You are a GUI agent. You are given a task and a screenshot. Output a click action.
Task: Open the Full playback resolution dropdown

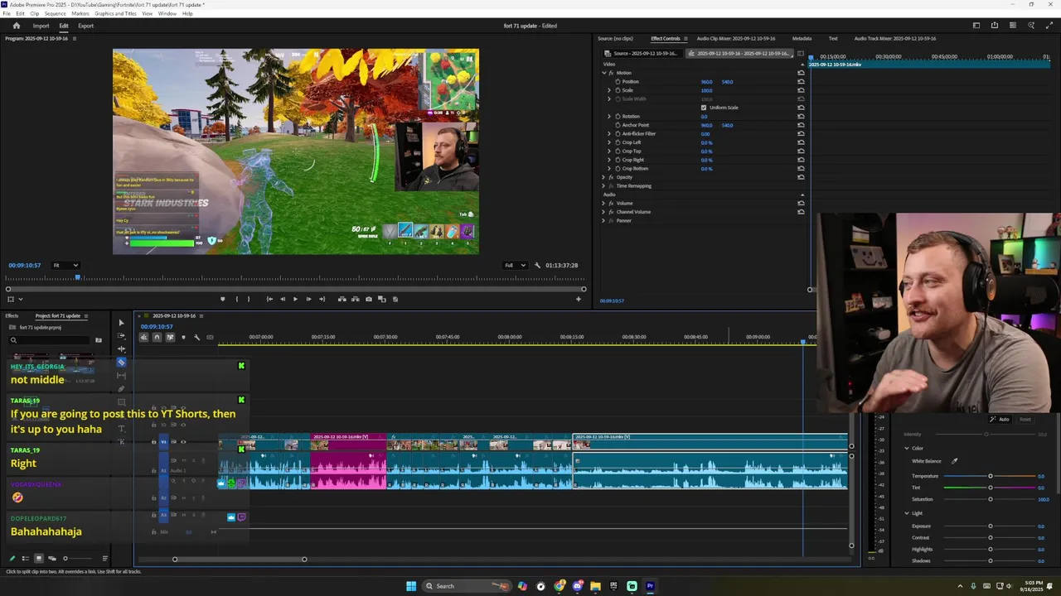pyautogui.click(x=515, y=265)
